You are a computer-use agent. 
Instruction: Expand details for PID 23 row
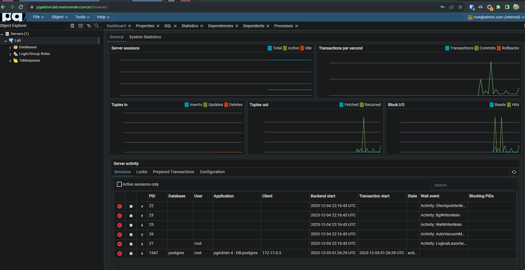tap(142, 215)
